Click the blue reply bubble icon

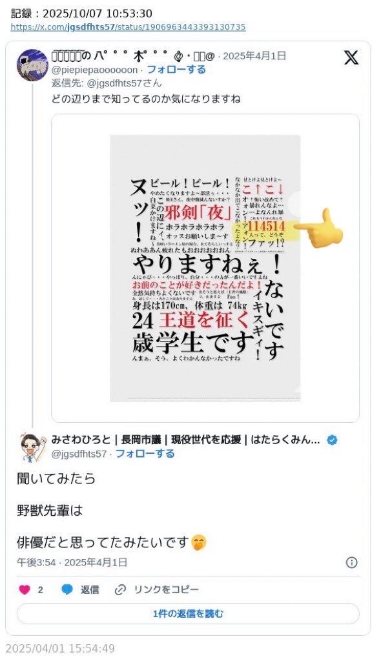point(67,589)
